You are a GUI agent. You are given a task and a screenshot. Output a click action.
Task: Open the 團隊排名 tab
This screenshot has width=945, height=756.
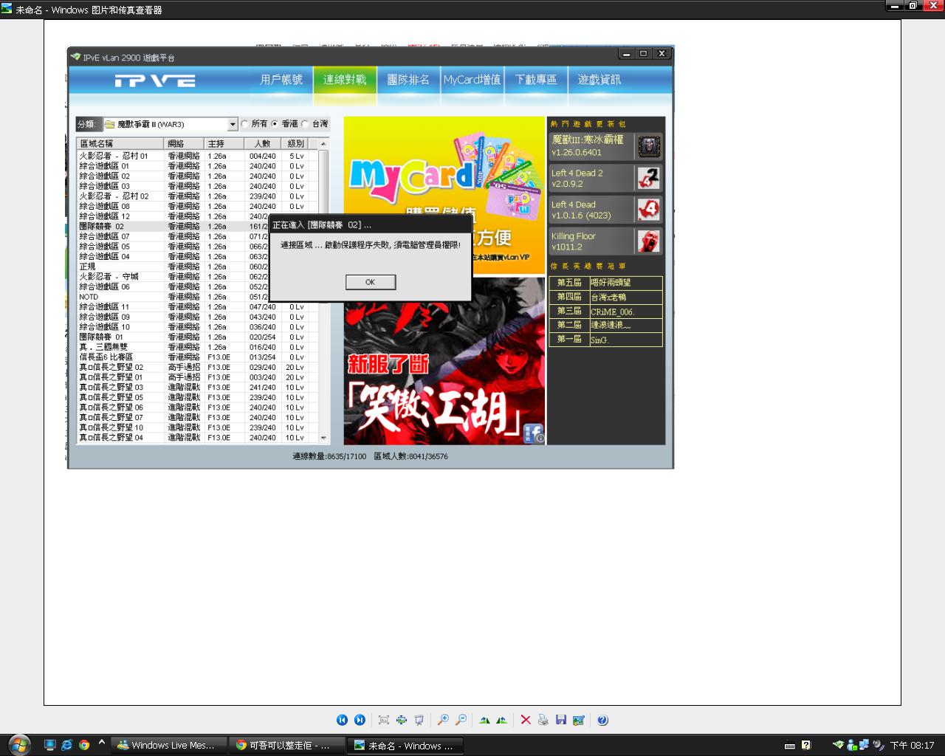click(x=408, y=80)
